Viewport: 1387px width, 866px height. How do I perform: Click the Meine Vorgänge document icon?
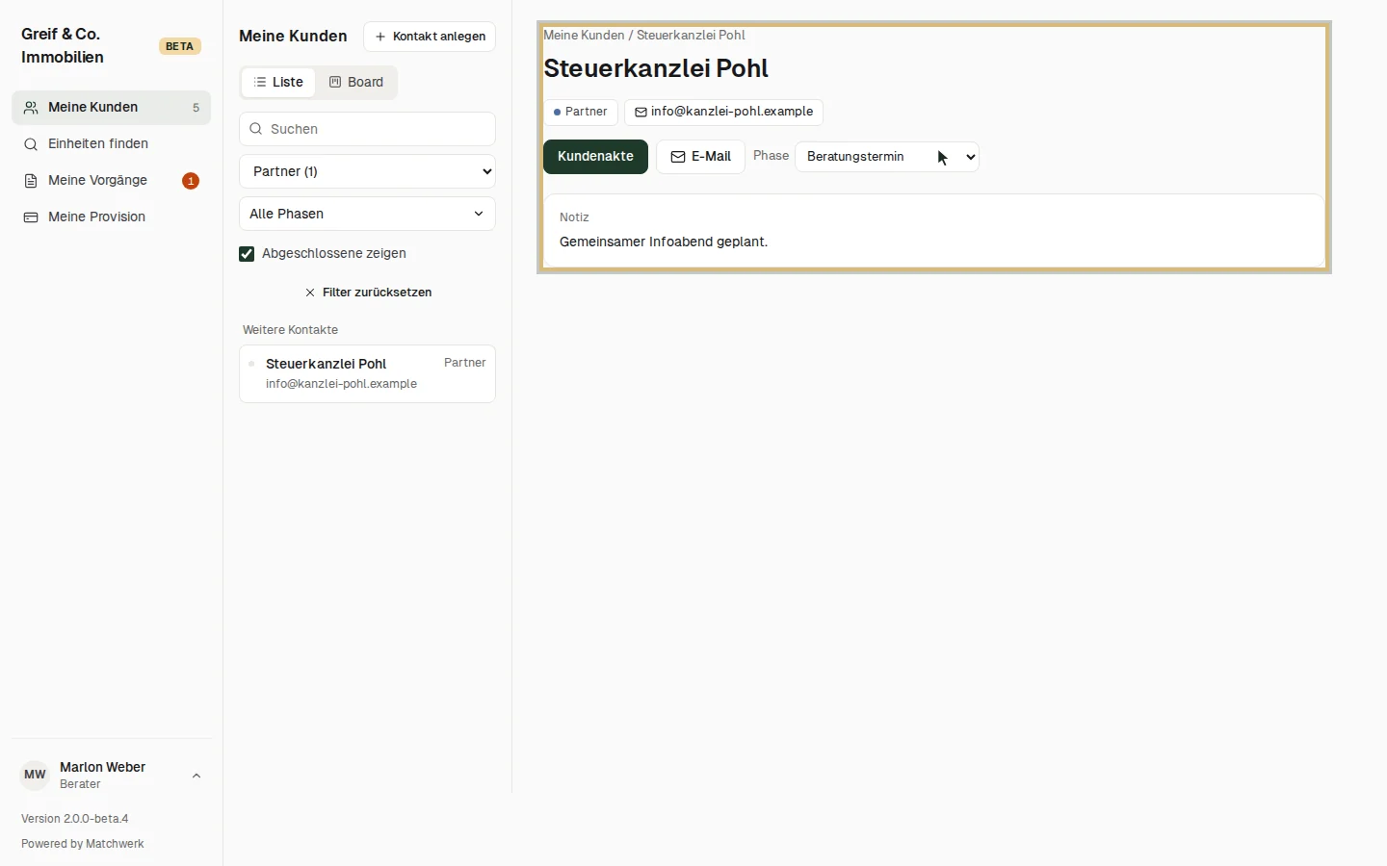31,181
